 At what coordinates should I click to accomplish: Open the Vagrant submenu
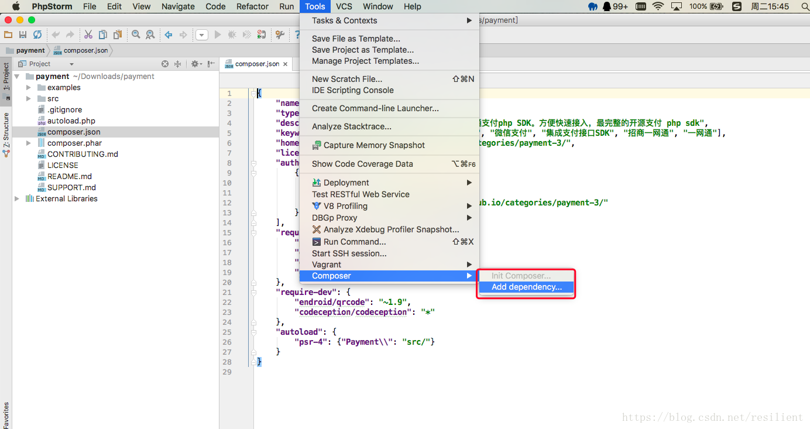tap(389, 265)
